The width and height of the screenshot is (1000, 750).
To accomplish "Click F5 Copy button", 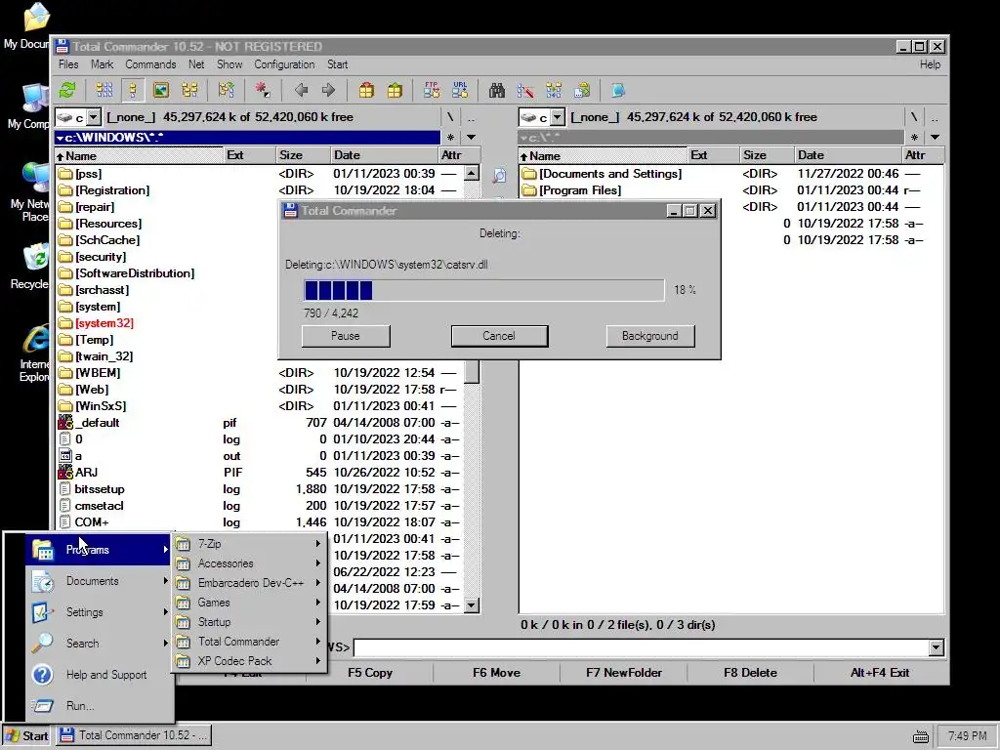I will pos(370,673).
